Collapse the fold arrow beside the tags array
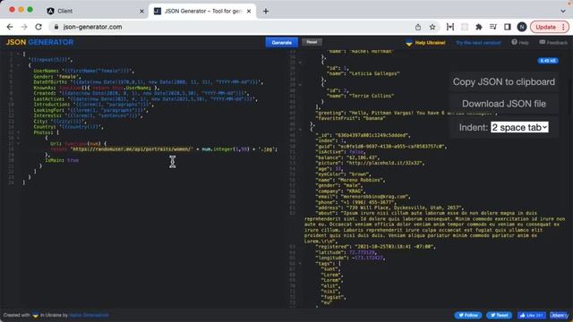573x322 pixels. (301, 263)
